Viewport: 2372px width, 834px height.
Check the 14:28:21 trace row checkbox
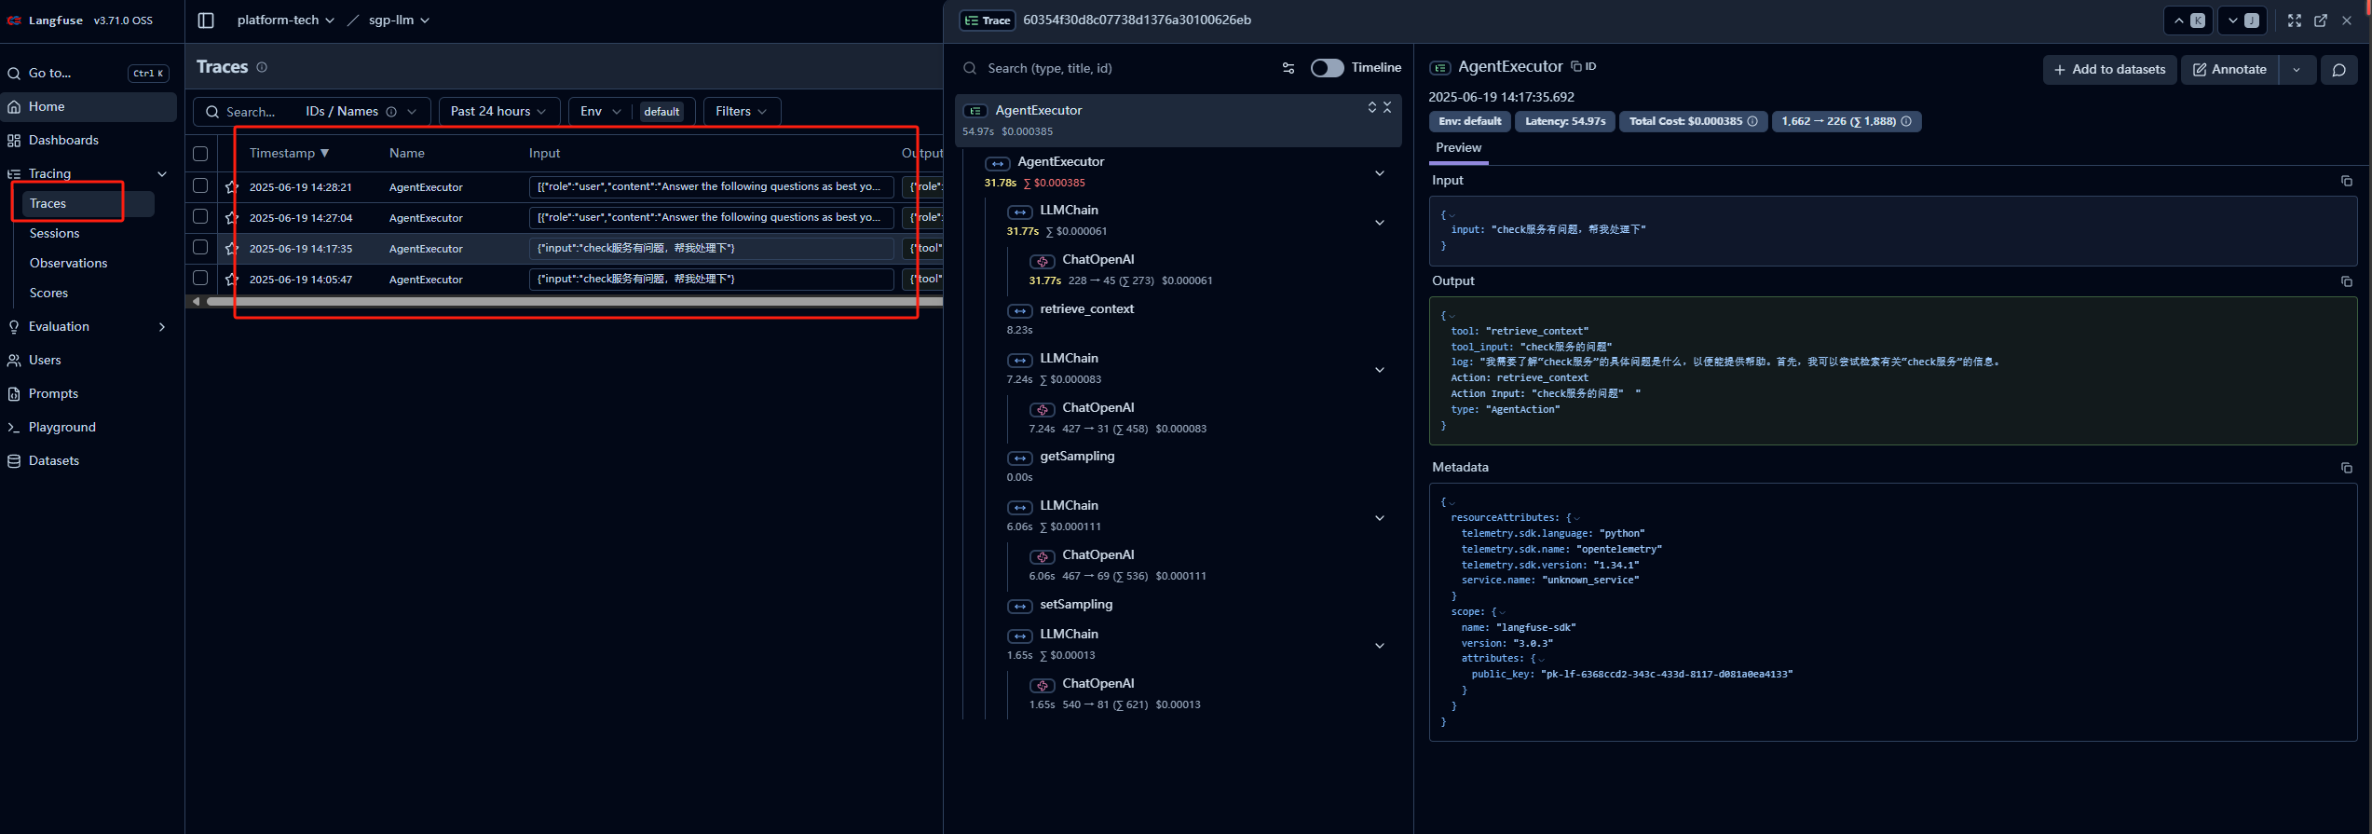tap(200, 186)
